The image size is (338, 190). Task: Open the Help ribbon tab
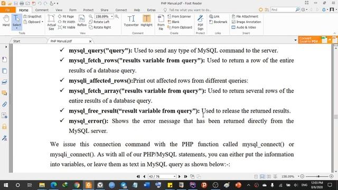point(137,10)
